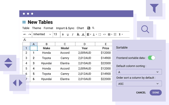Click the New Tables title

tap(40, 22)
